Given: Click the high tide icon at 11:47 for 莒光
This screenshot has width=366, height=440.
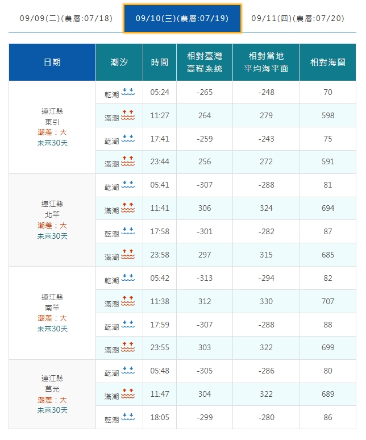Looking at the screenshot, I should click(x=128, y=394).
